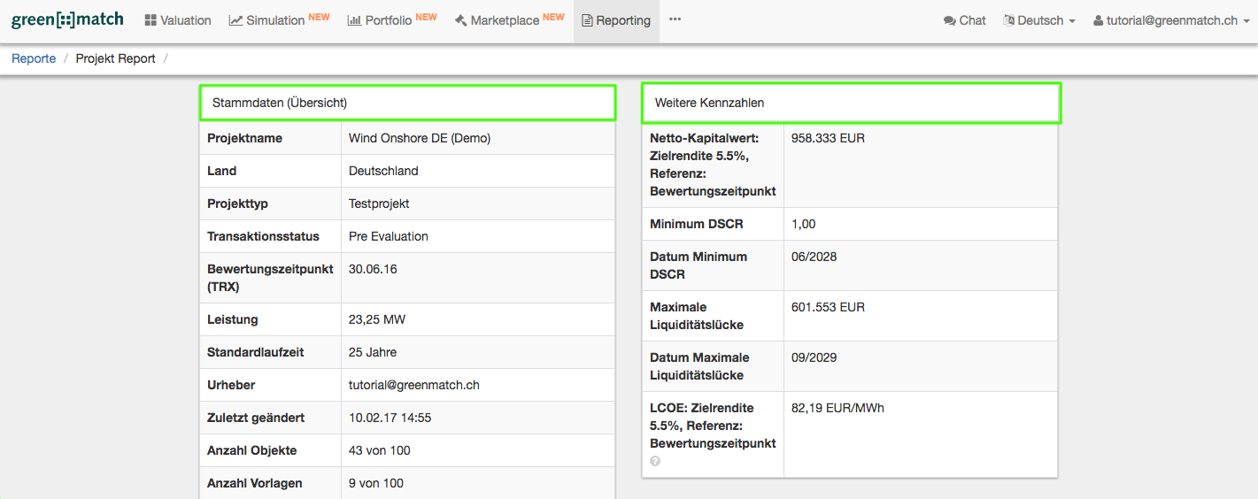Click the Simulation line chart icon

coord(235,20)
